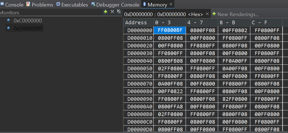Select cell 00FF0802 in row D0000000
Viewport: 288px width, 133px height.
pos(234,30)
